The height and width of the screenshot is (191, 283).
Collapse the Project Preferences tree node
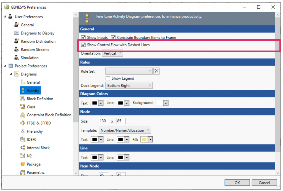[x=5, y=66]
